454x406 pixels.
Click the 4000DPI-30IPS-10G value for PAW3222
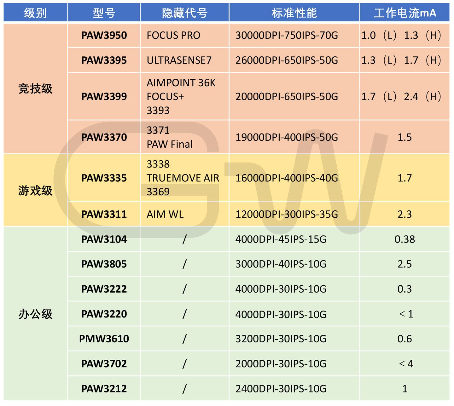click(281, 289)
